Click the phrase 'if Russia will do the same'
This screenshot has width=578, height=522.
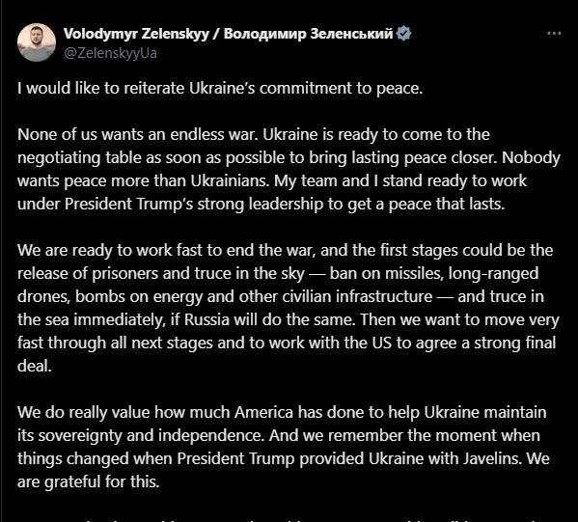click(262, 319)
